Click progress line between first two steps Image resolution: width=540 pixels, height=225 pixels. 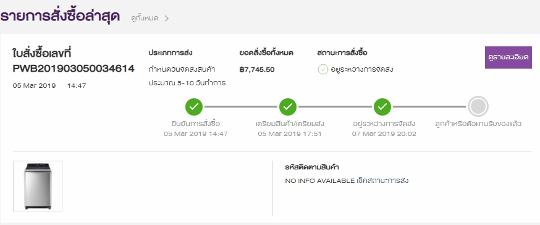(x=241, y=107)
